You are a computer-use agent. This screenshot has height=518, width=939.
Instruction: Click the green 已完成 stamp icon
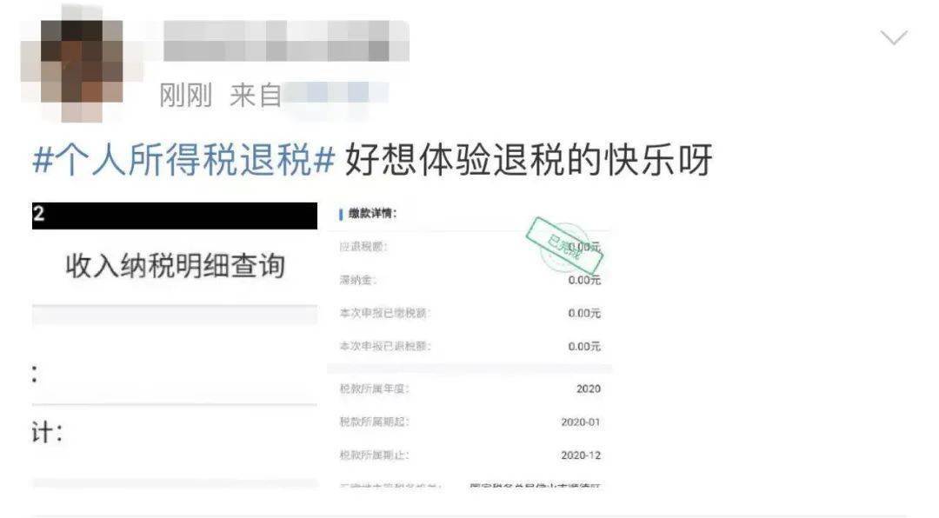(564, 246)
